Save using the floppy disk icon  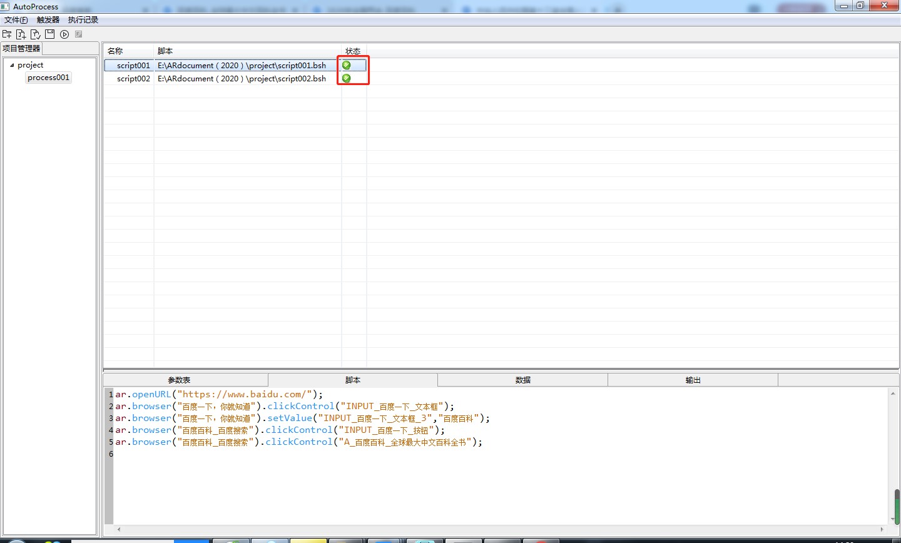click(50, 34)
